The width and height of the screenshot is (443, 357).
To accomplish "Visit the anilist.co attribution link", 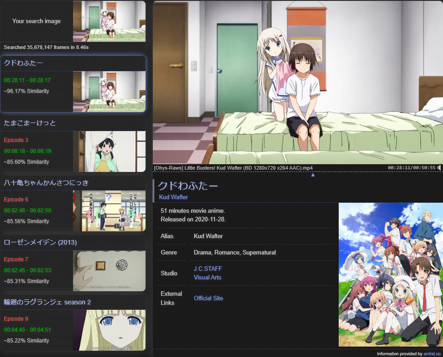I will click(432, 354).
